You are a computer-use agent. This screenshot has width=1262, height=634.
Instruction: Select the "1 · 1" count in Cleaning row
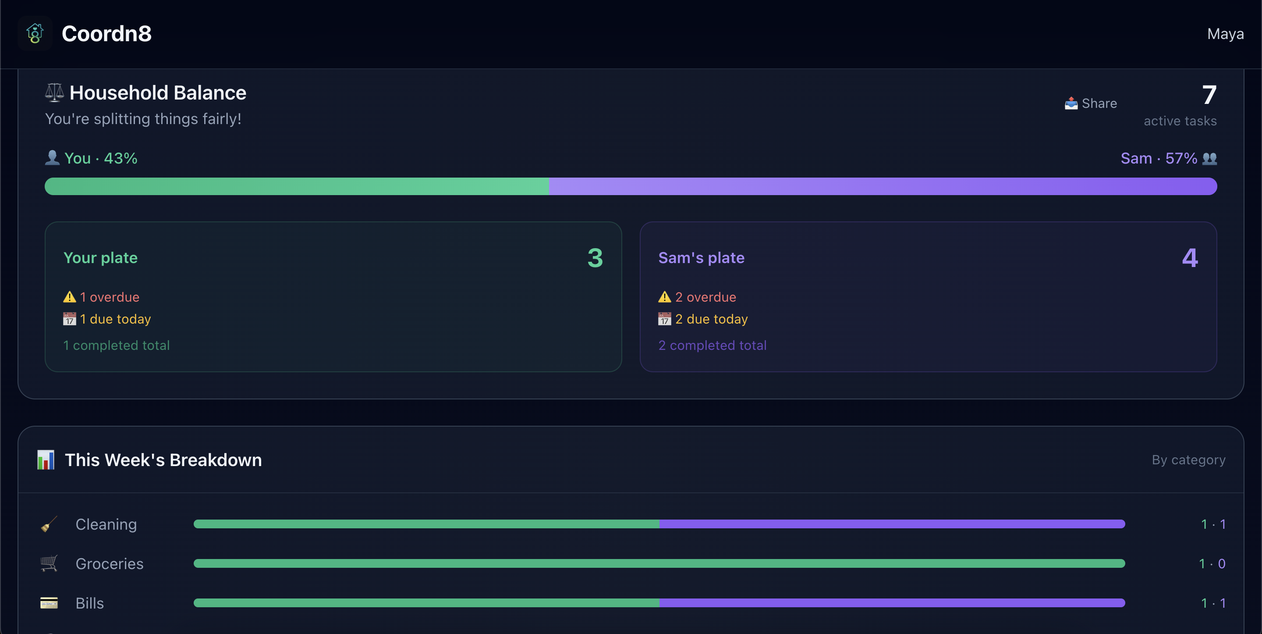coord(1213,524)
